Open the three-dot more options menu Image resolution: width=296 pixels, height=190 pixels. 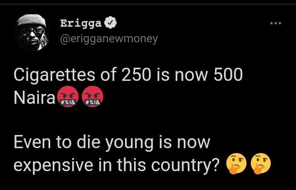pyautogui.click(x=275, y=23)
